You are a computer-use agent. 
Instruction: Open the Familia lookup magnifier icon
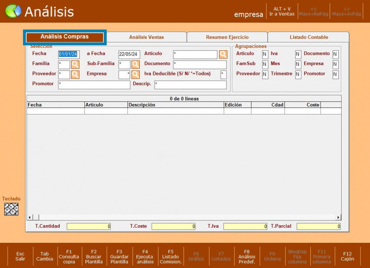pyautogui.click(x=75, y=65)
